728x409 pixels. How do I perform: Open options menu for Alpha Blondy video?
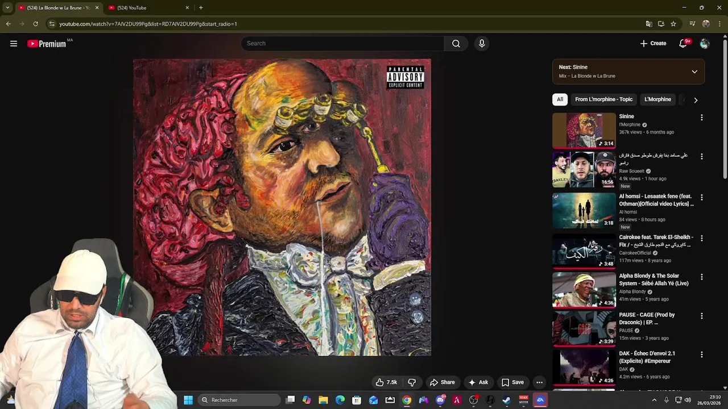point(701,277)
